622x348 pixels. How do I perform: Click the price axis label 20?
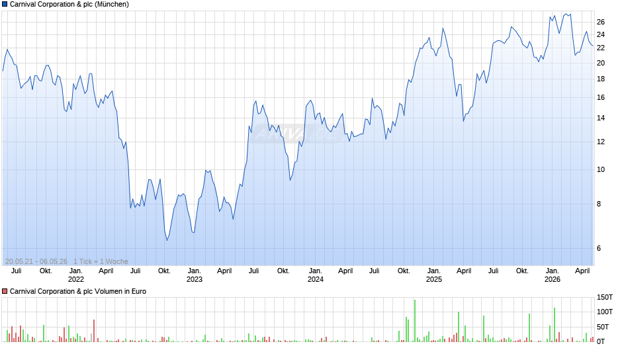[x=601, y=63]
